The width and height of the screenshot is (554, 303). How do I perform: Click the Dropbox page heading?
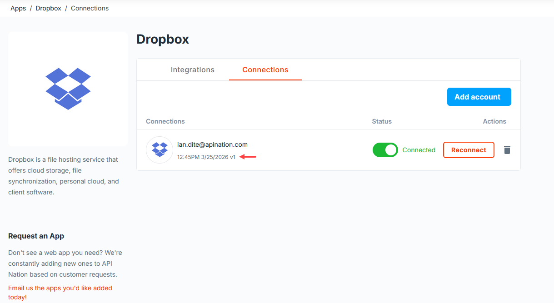[163, 40]
